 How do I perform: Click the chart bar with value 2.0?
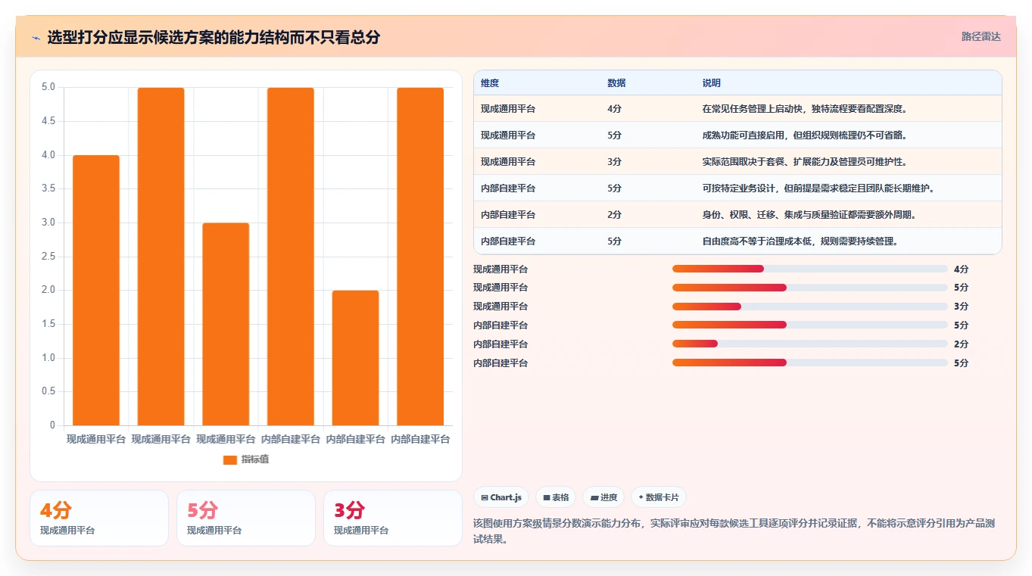point(355,358)
